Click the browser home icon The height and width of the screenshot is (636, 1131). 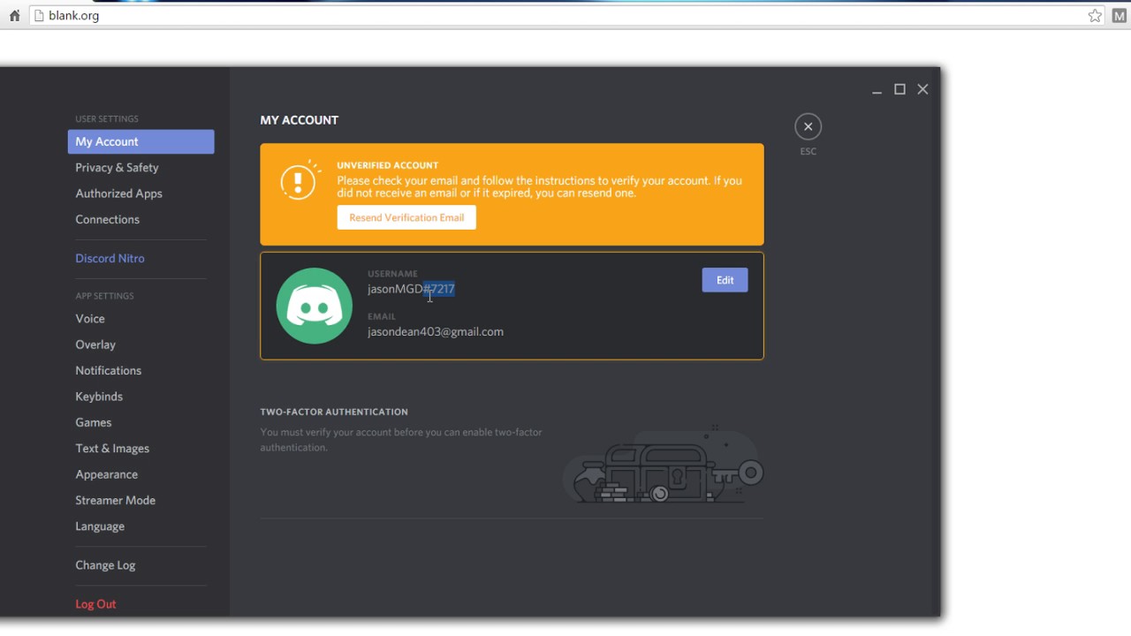tap(14, 15)
